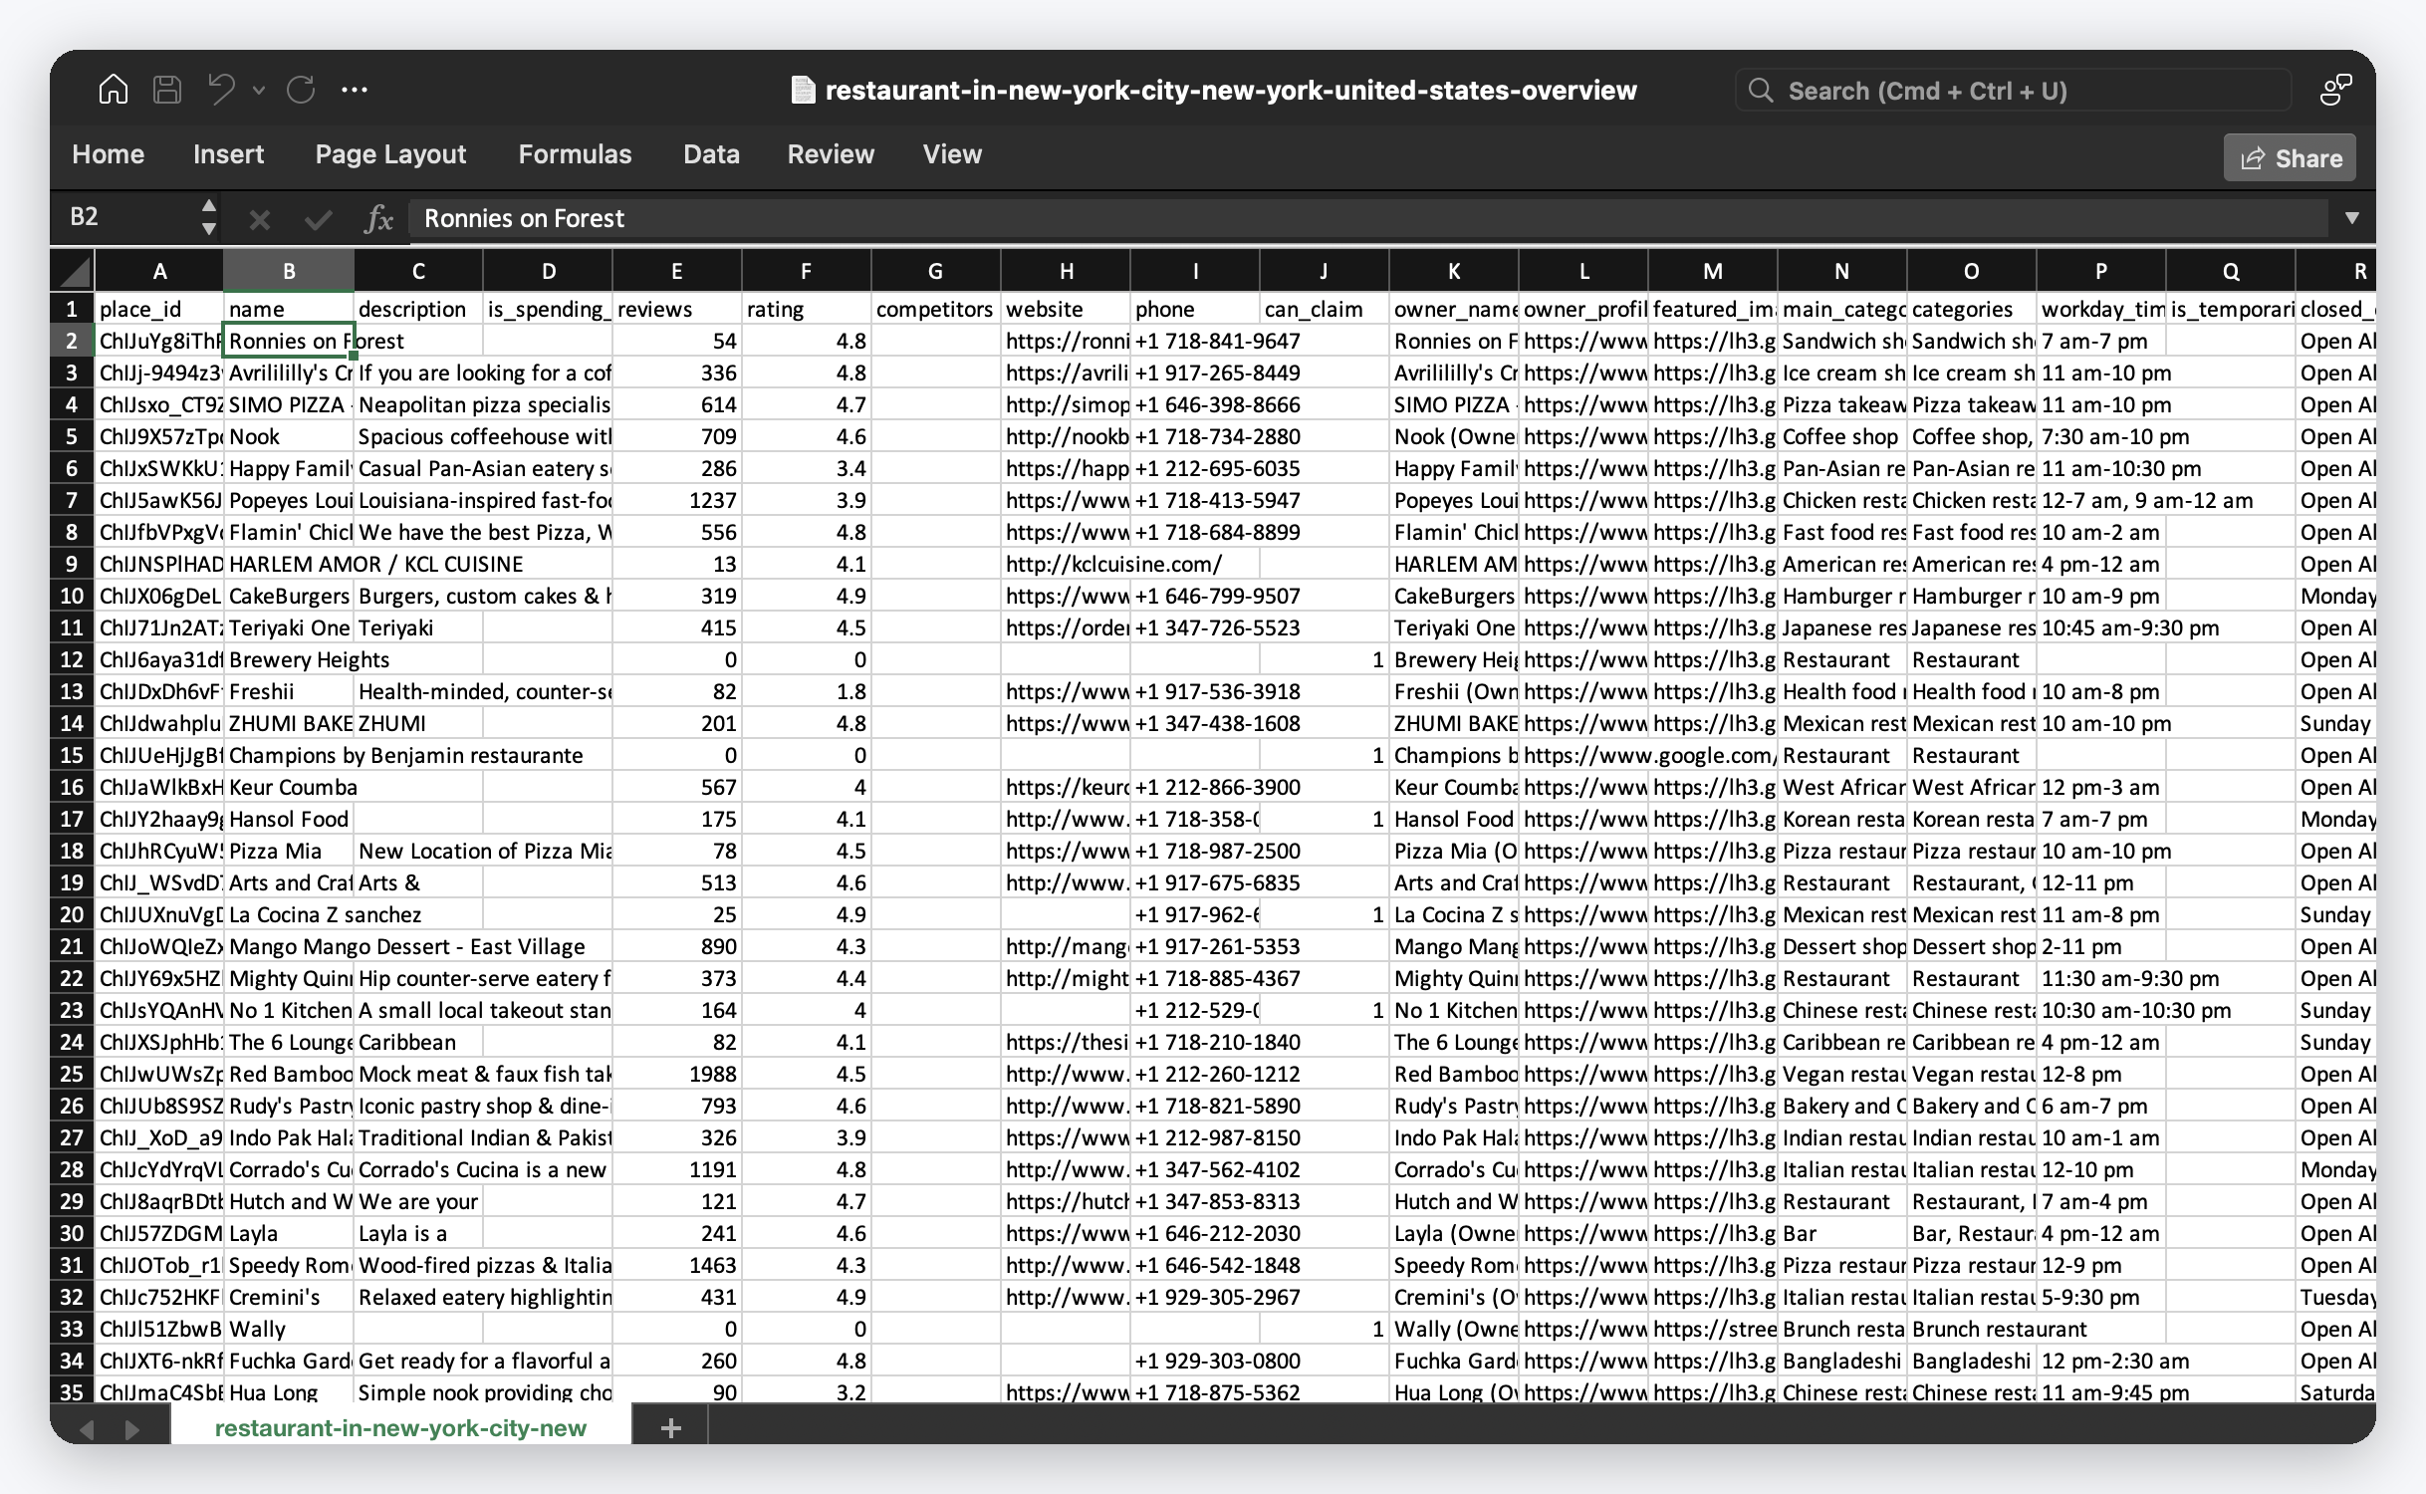Click the Share button
Screen dimensions: 2426x1494
(x=2290, y=158)
